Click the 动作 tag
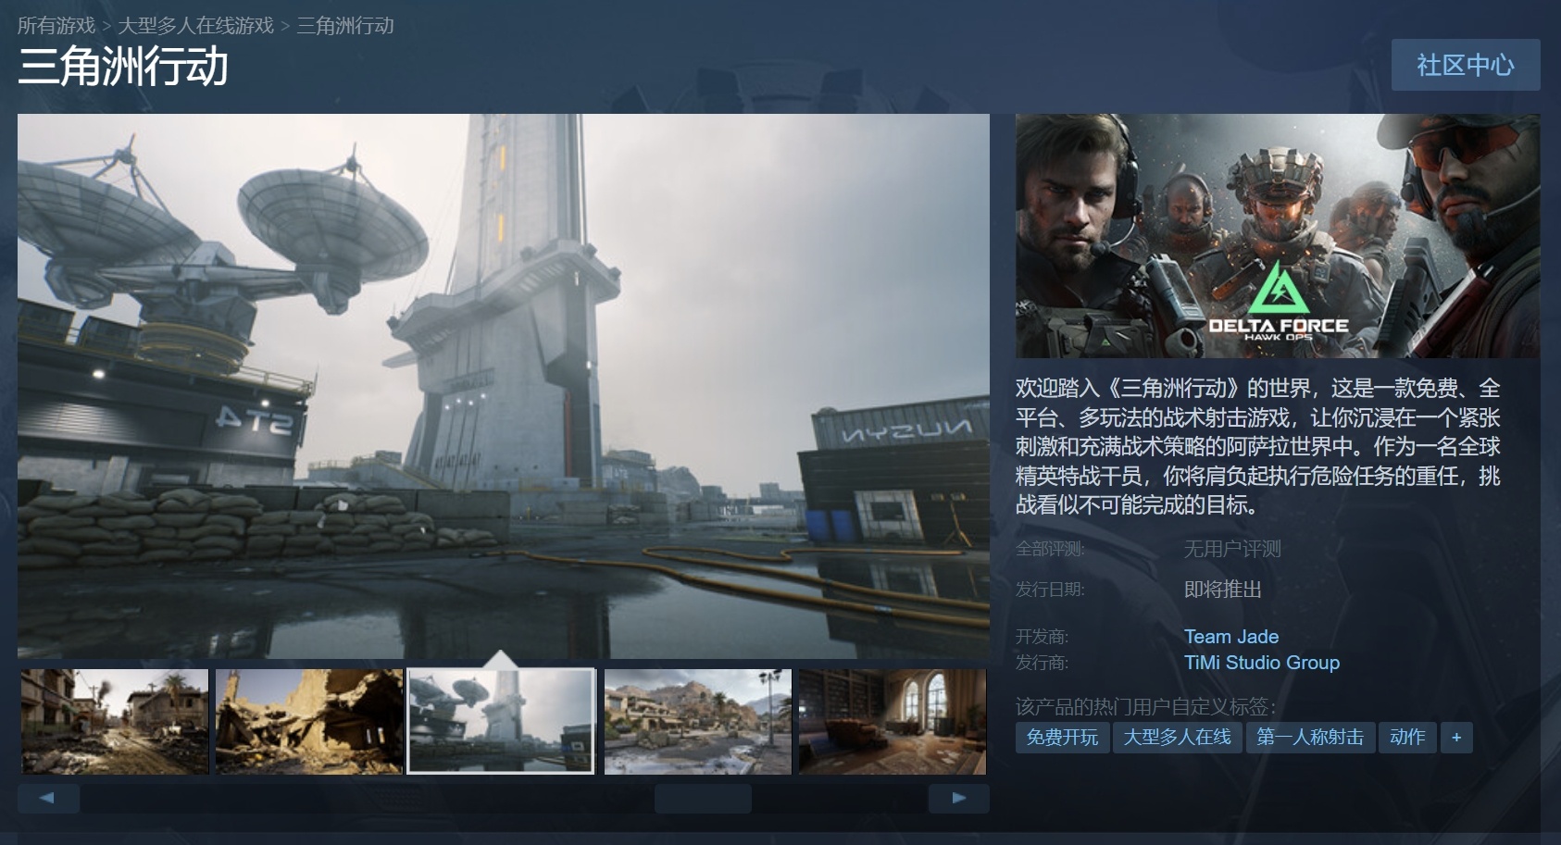This screenshot has height=845, width=1561. [x=1407, y=738]
